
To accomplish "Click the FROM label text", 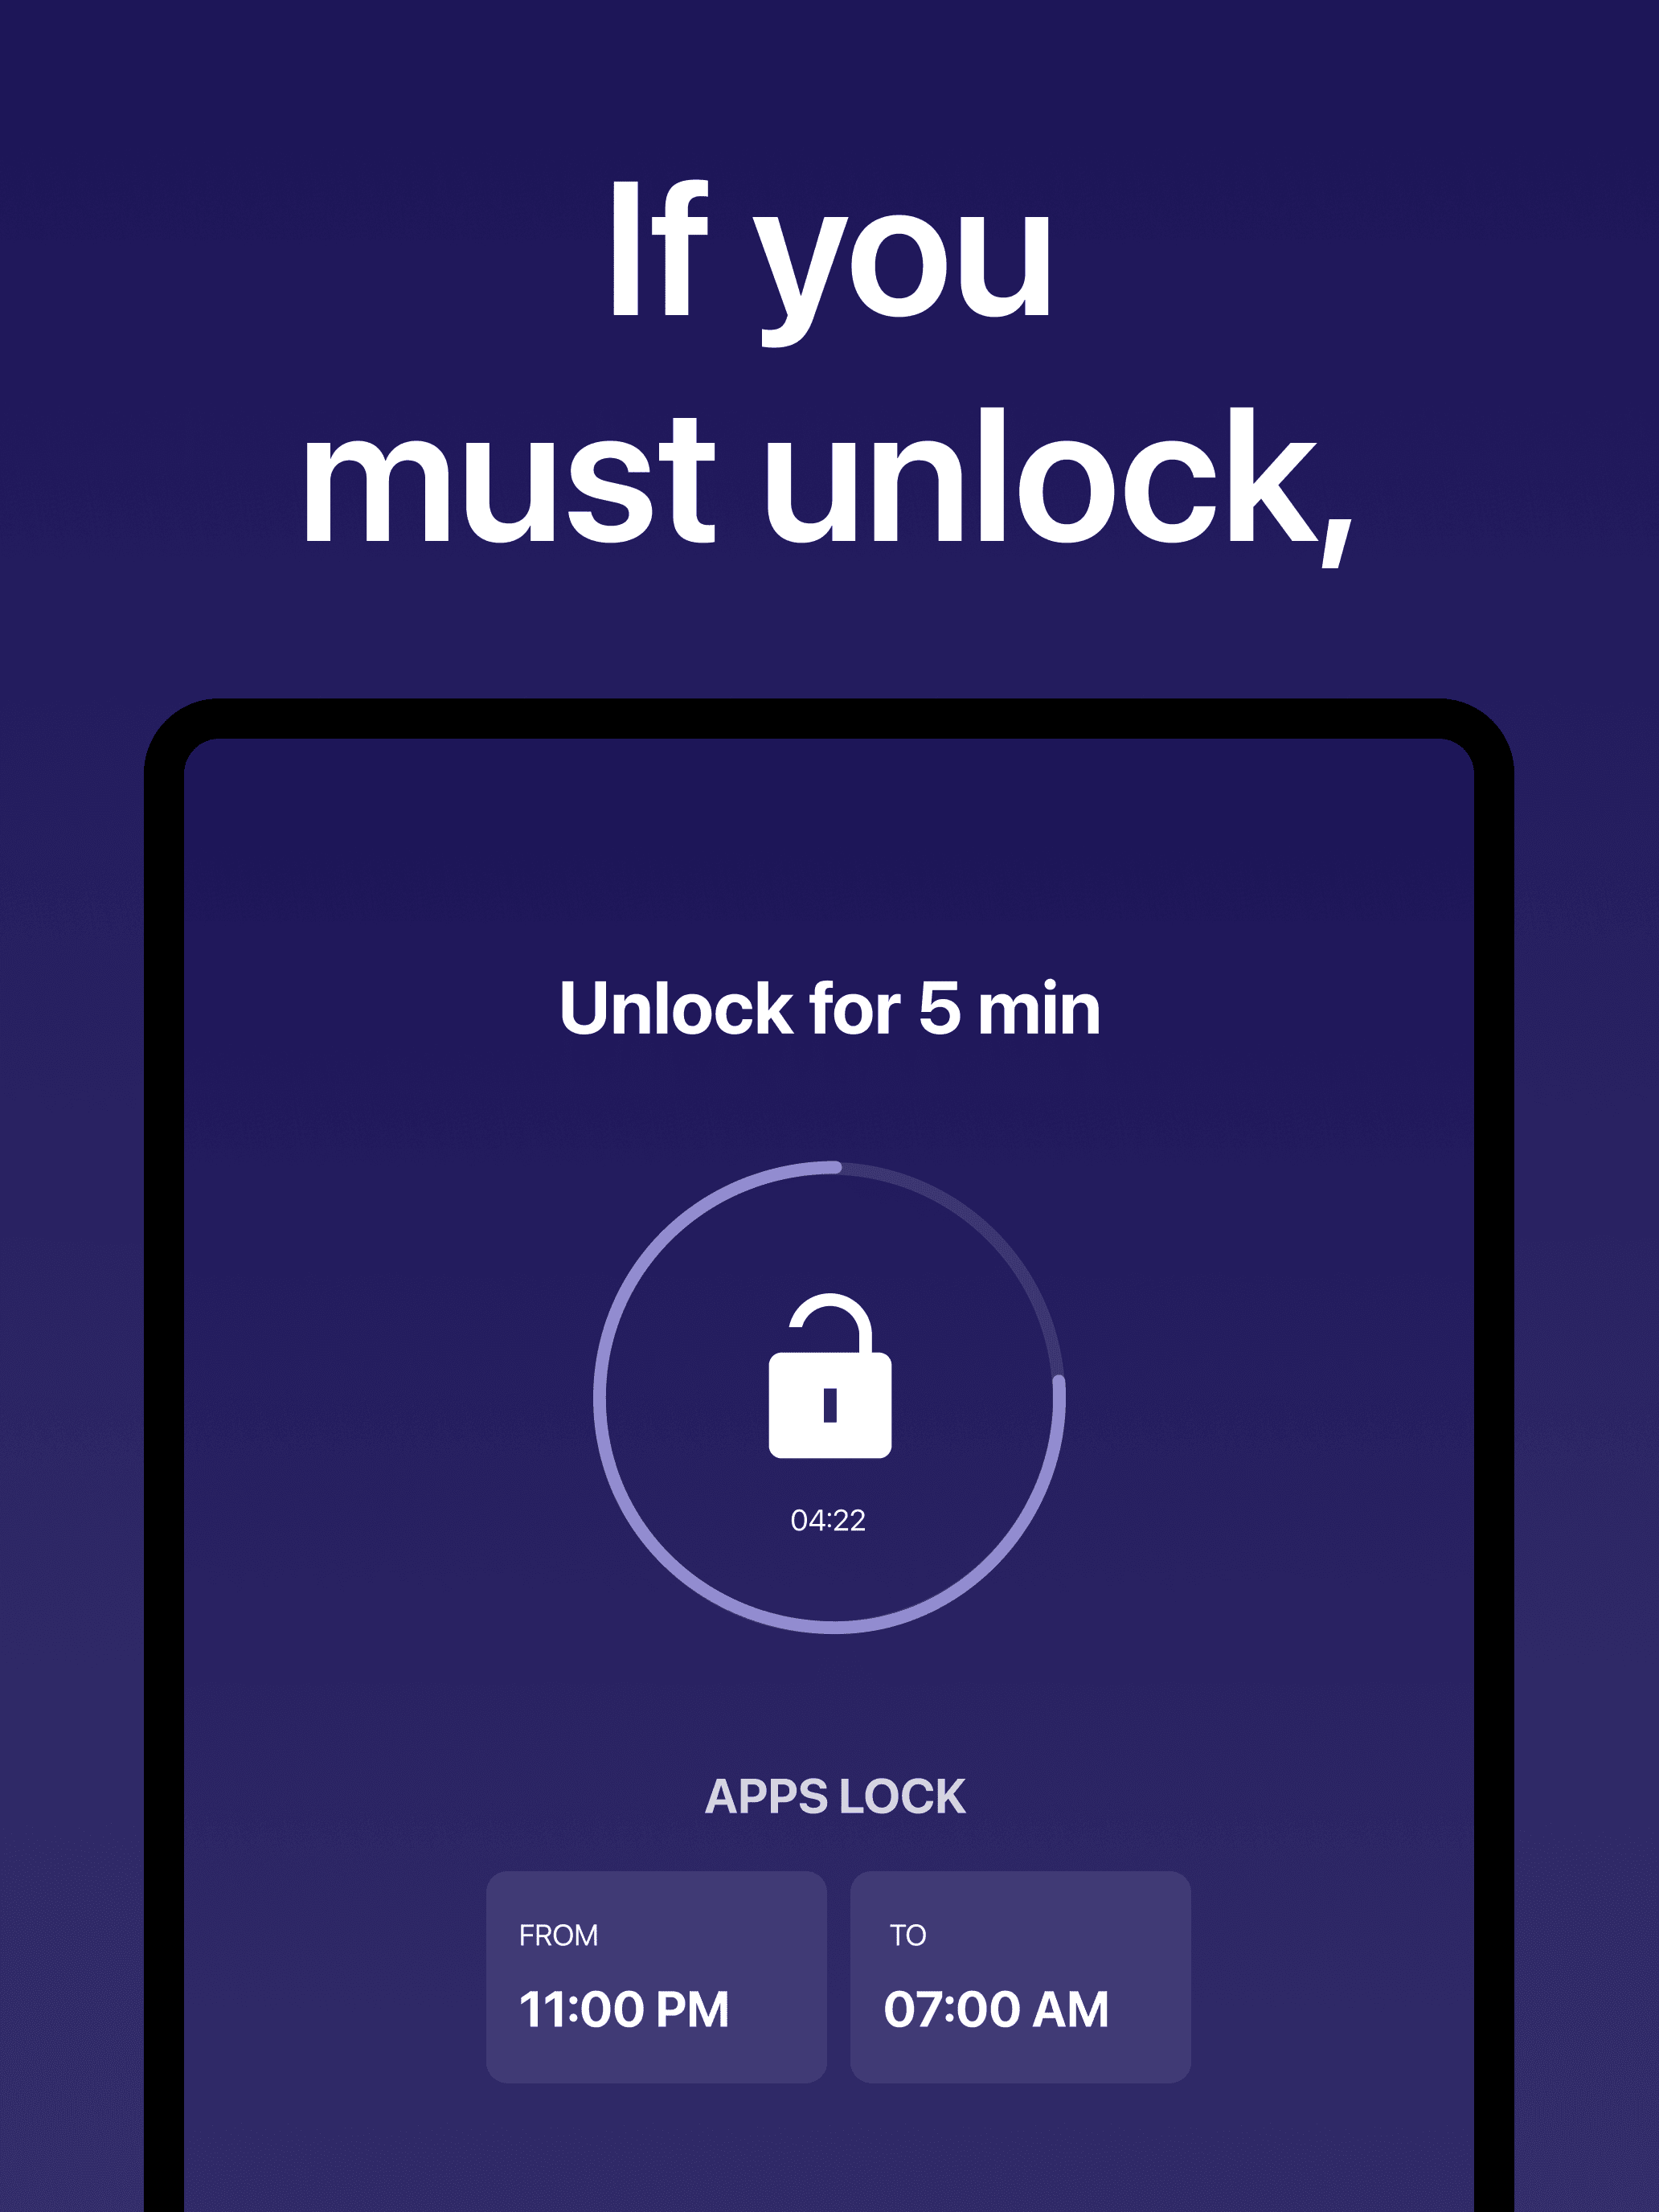I will (558, 1935).
